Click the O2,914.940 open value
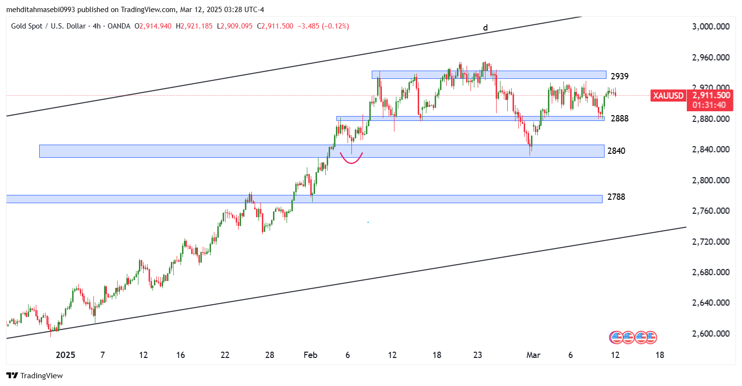 (153, 26)
